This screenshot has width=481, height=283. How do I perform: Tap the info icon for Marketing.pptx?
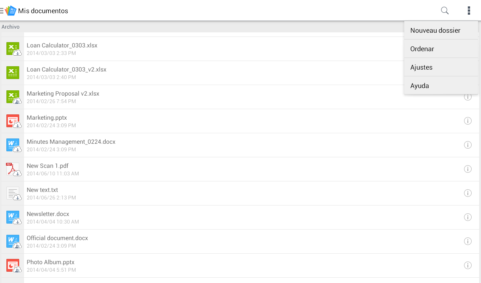[x=468, y=121]
